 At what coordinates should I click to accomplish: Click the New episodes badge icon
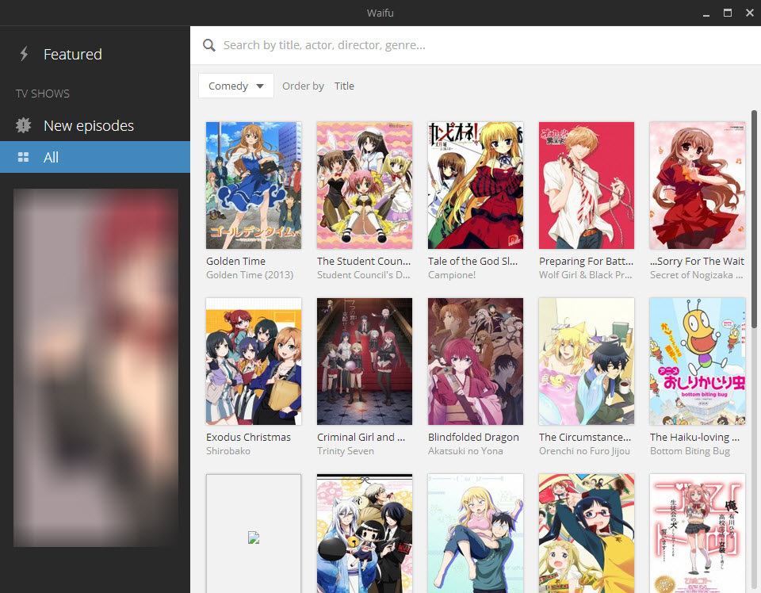click(x=23, y=125)
